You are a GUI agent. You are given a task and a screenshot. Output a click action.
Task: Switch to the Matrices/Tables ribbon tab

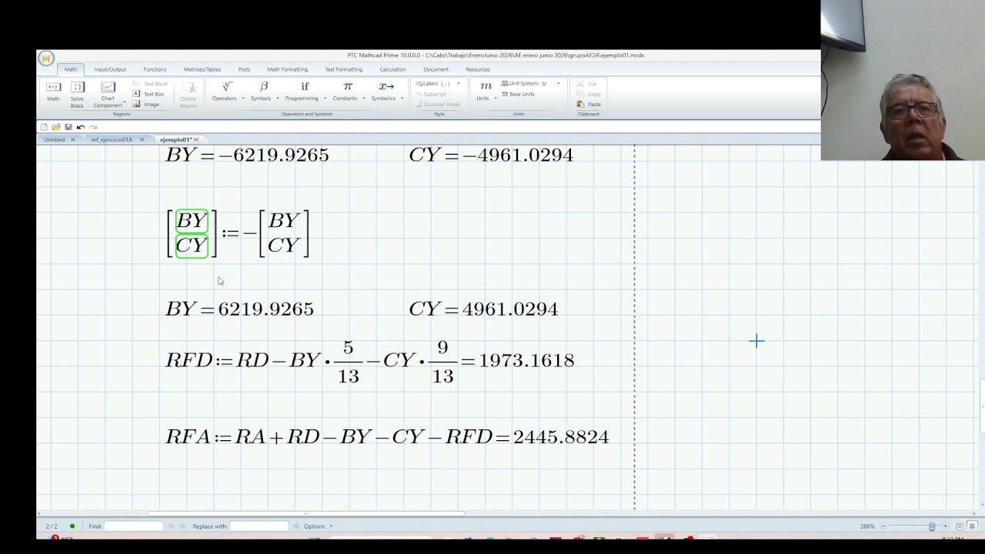click(202, 69)
